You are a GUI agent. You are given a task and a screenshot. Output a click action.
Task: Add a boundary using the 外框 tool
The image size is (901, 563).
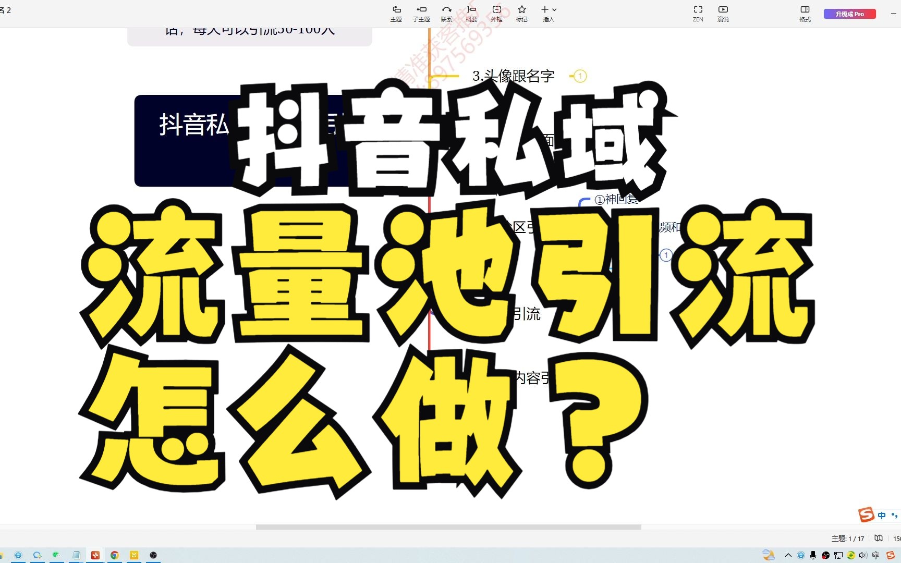click(496, 13)
